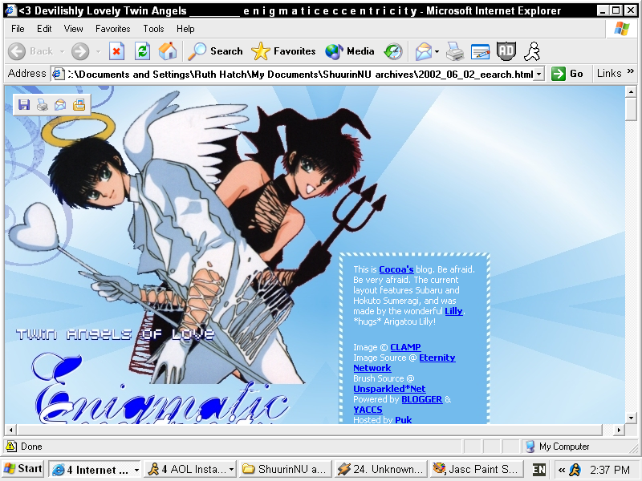The image size is (642, 481).
Task: Go to the Home page icon
Action: (168, 51)
